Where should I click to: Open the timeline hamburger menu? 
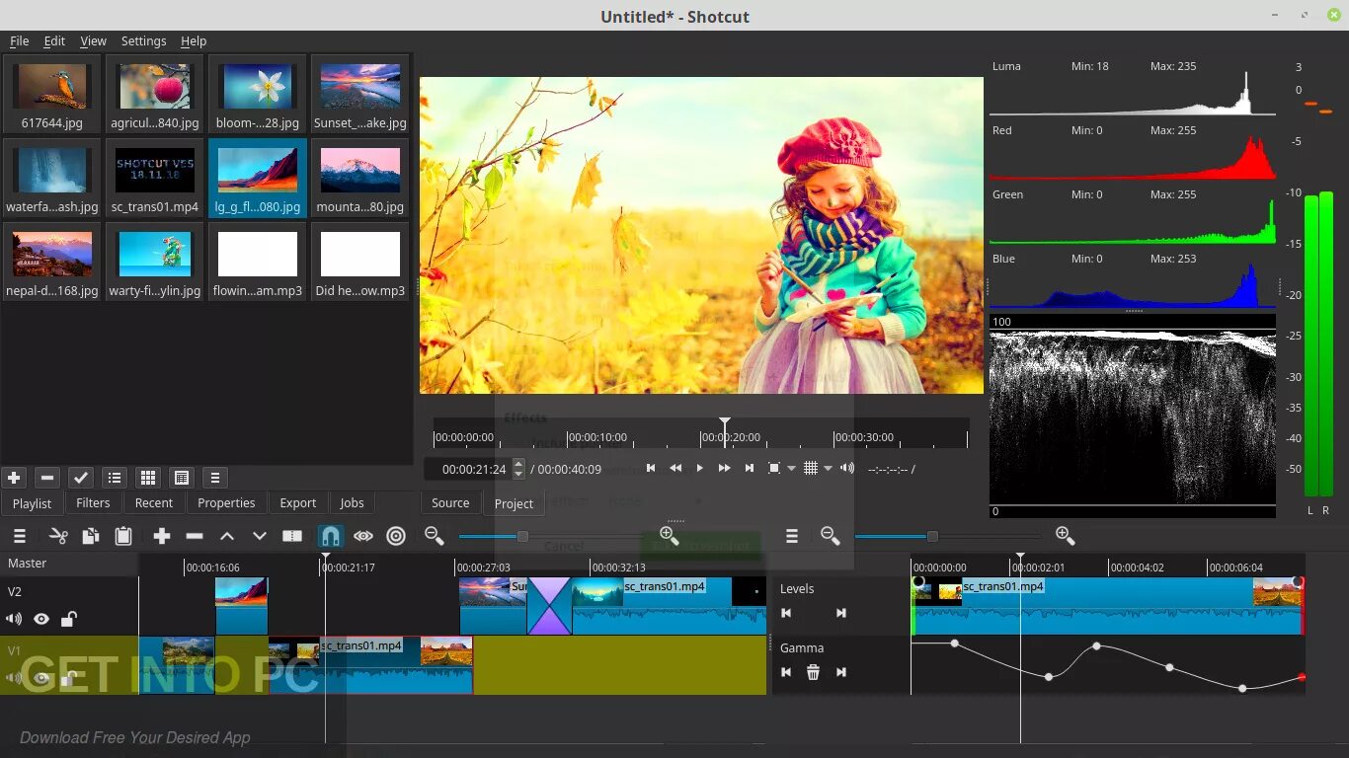[x=19, y=536]
